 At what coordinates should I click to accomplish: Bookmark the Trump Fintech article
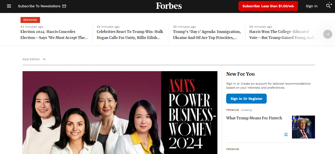point(286,135)
